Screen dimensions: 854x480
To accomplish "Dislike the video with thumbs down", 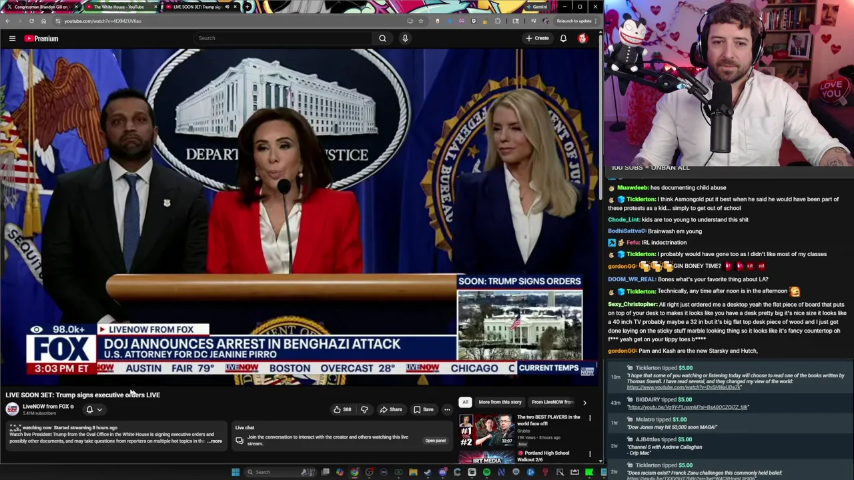I will pos(364,409).
